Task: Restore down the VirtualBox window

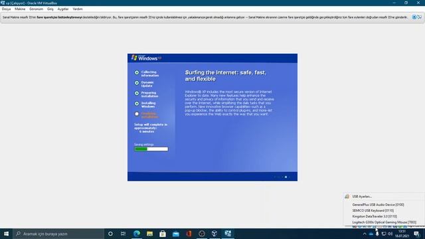Action: click(406, 3)
